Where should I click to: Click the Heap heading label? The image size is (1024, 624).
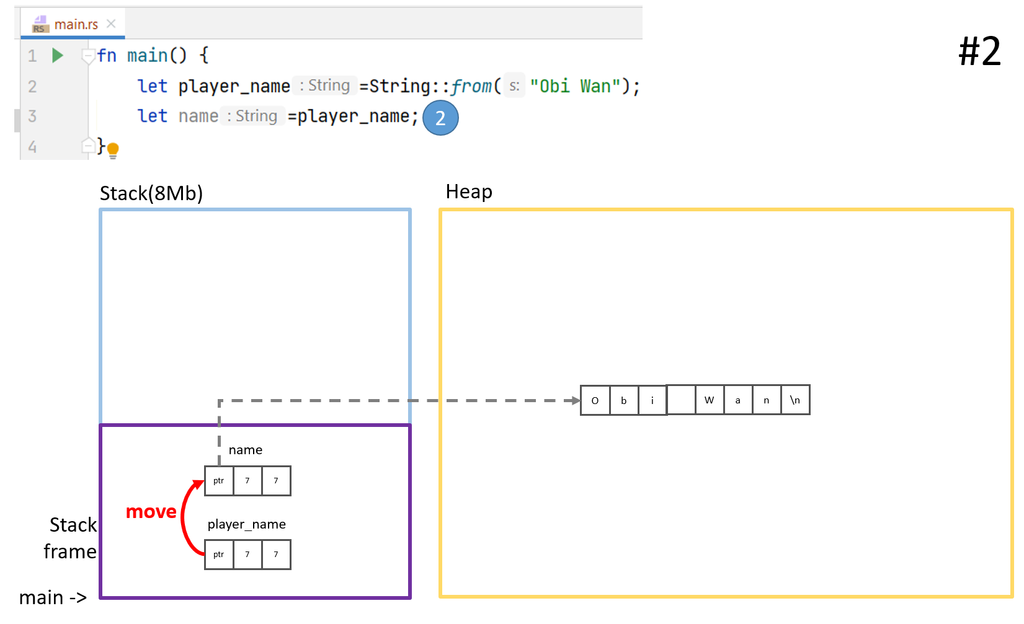(x=469, y=192)
